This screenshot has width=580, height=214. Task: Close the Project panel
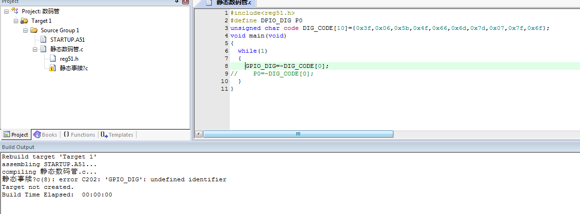pos(185,2)
